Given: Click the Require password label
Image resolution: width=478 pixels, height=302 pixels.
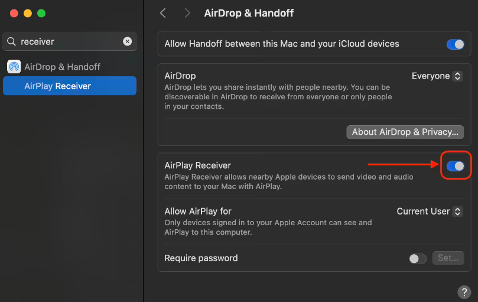Looking at the screenshot, I should tap(201, 258).
